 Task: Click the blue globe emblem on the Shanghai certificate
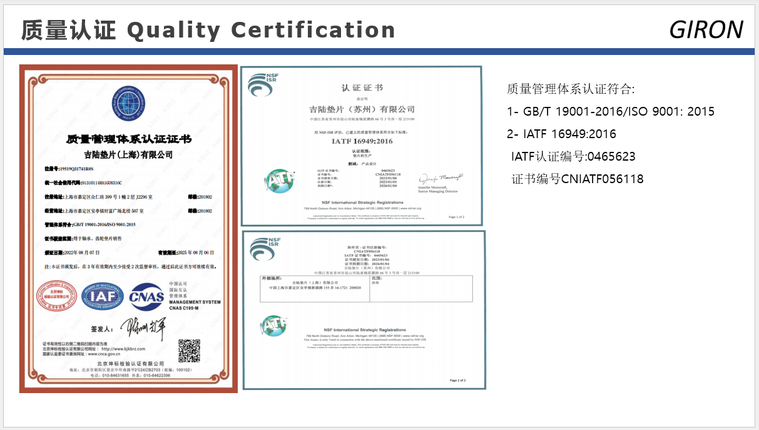tap(128, 104)
